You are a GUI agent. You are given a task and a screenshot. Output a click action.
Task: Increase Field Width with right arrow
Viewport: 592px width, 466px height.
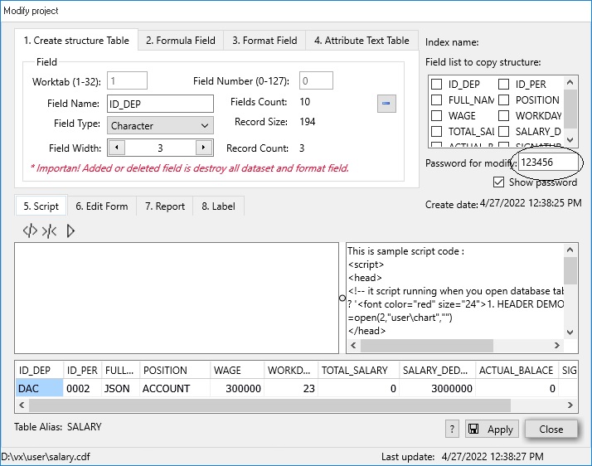(x=203, y=148)
